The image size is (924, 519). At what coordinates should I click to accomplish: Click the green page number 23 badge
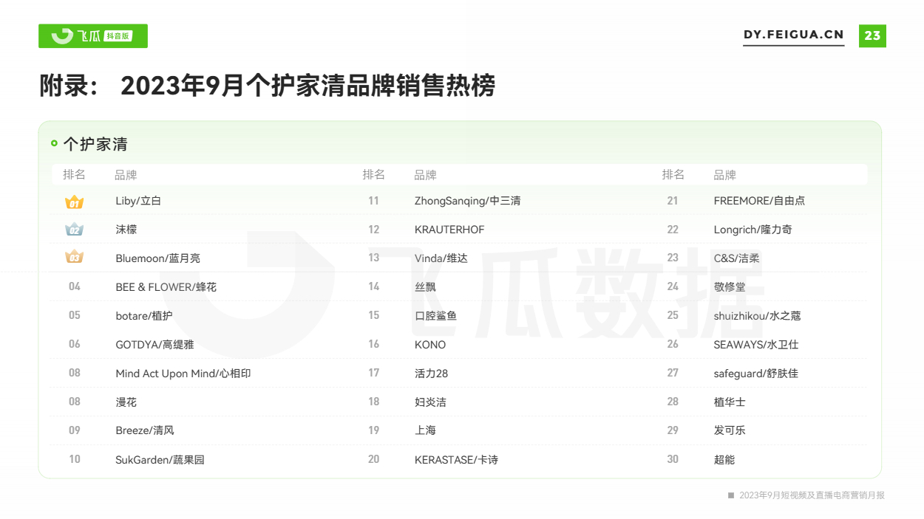pos(872,35)
